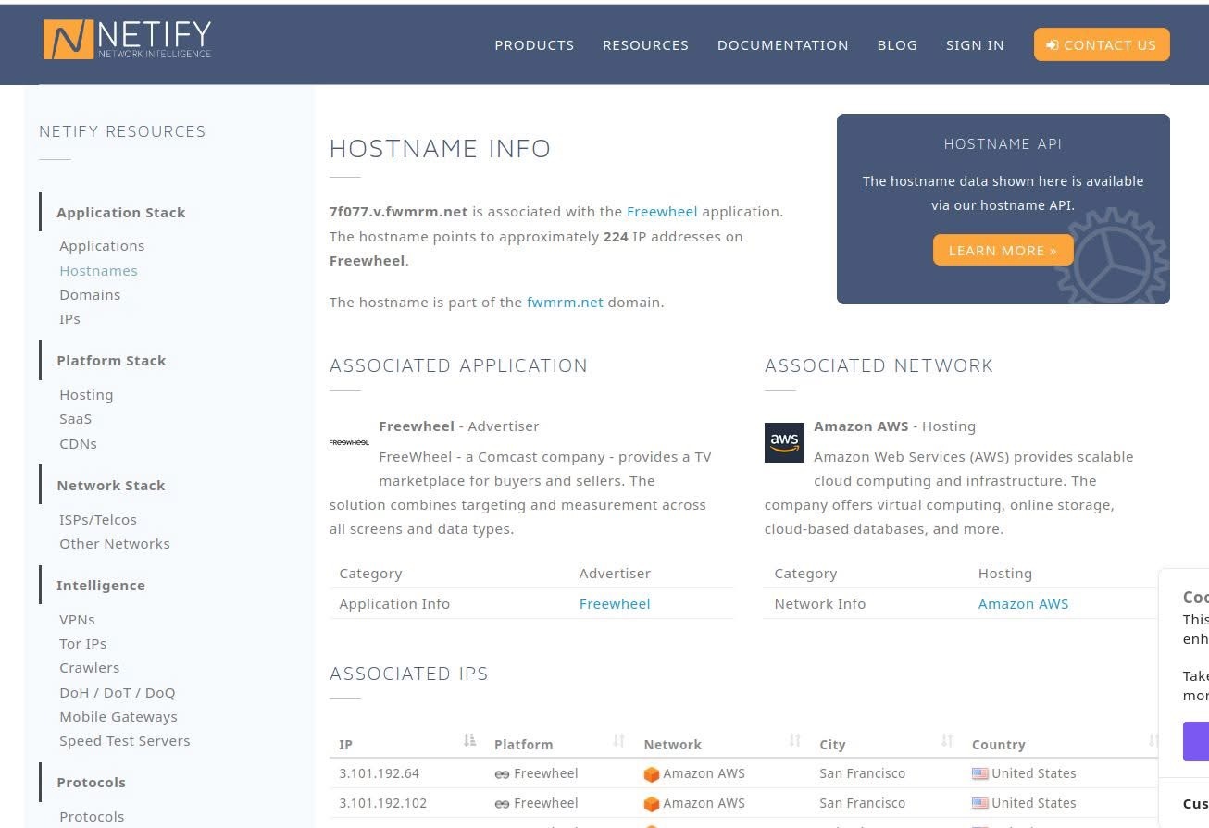Open the Products menu
Screen dimensions: 1209x828
click(x=534, y=45)
